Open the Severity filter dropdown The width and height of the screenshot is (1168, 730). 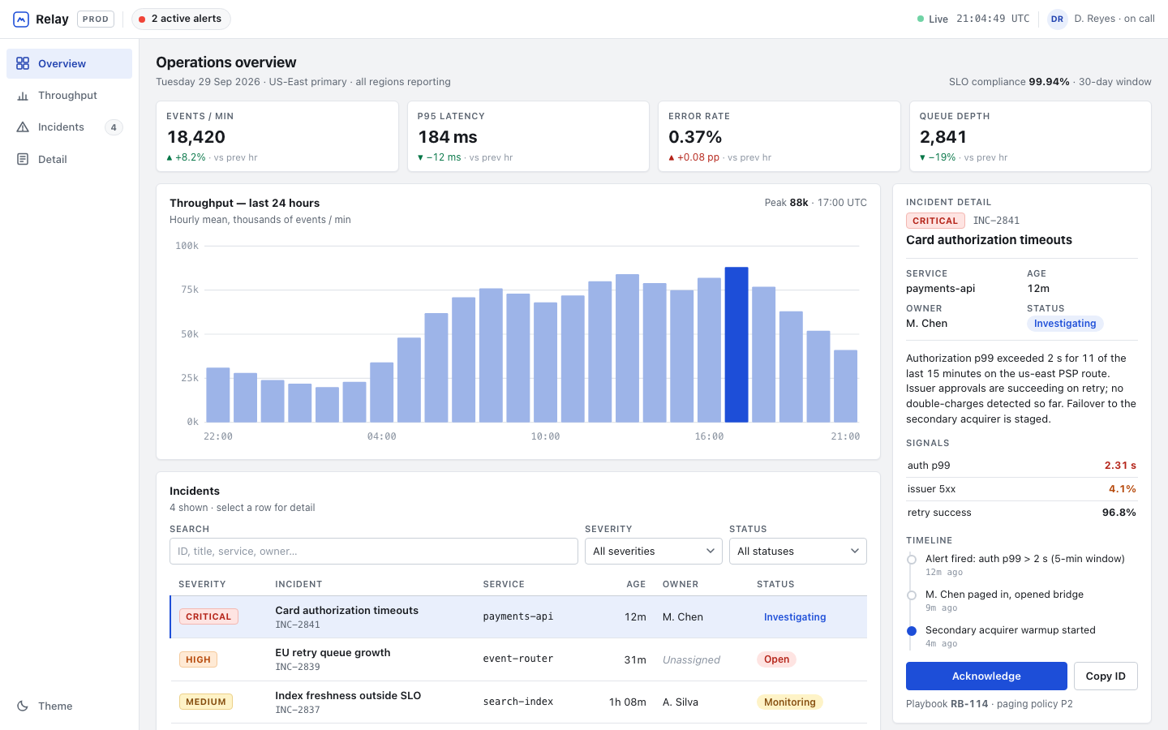pos(653,551)
